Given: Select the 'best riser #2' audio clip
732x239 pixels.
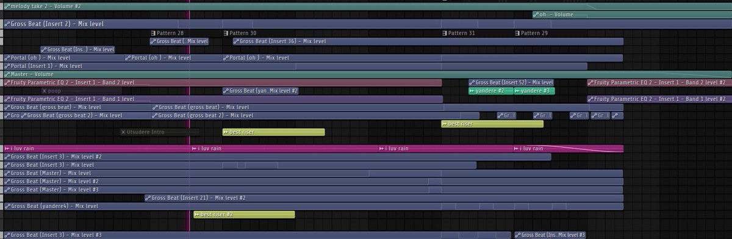Looking at the screenshot, I should [x=244, y=215].
